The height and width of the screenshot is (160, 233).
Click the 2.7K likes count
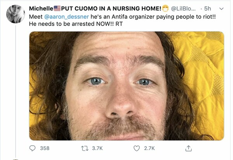pos(150,148)
